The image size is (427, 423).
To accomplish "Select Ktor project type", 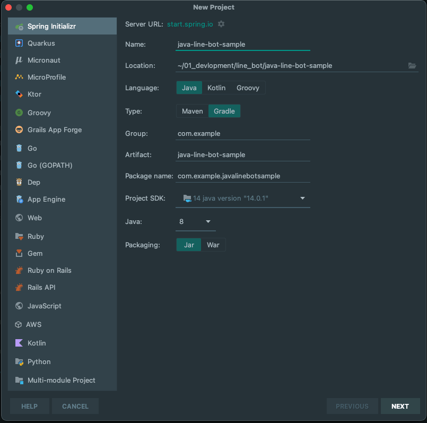I will (x=63, y=94).
